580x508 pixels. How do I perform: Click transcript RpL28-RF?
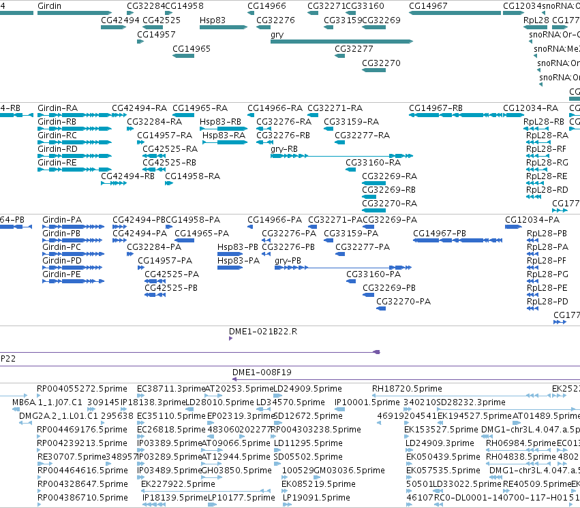(537, 156)
